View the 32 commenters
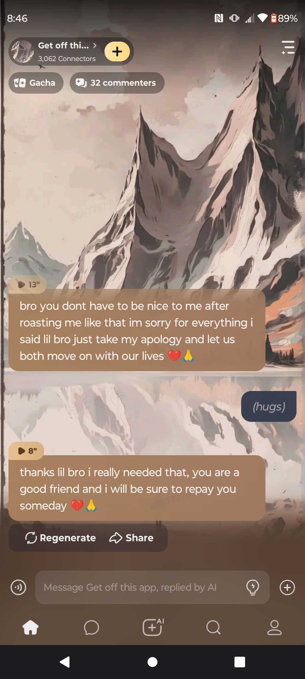Viewport: 305px width, 679px height. tap(117, 83)
